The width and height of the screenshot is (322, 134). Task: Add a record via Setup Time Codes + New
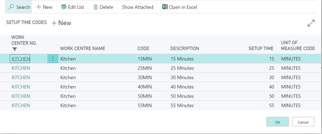click(x=61, y=23)
